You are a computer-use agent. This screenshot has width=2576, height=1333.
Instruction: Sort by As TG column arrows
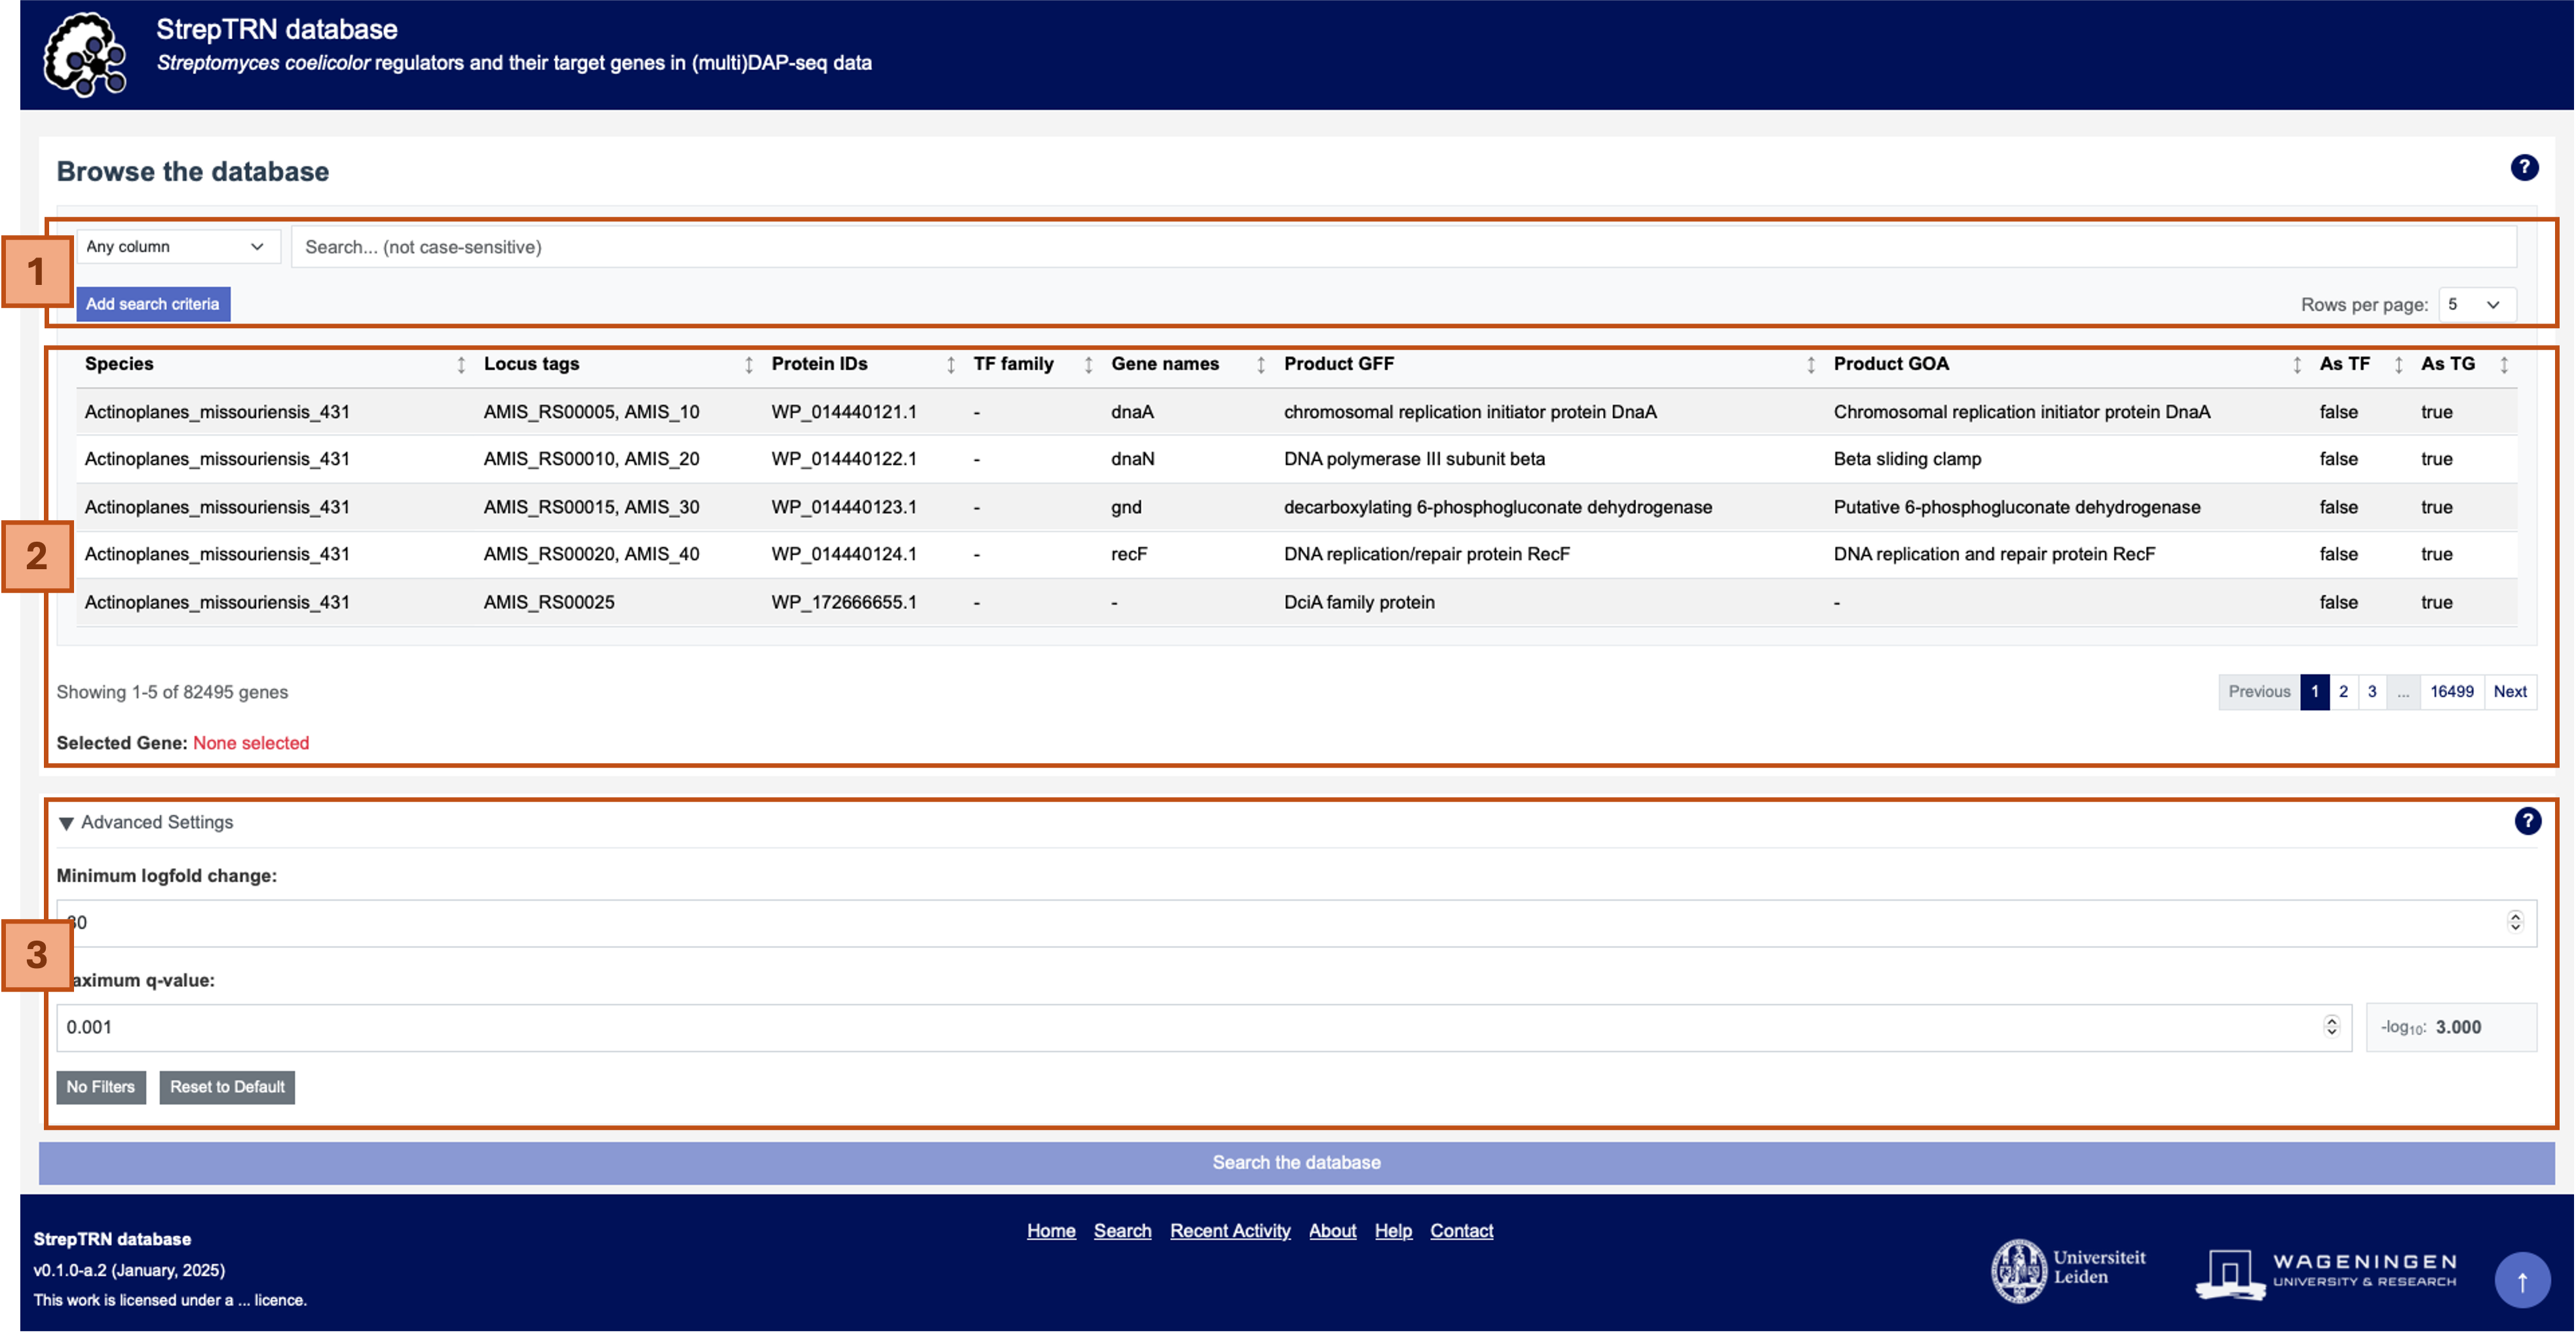point(2504,365)
